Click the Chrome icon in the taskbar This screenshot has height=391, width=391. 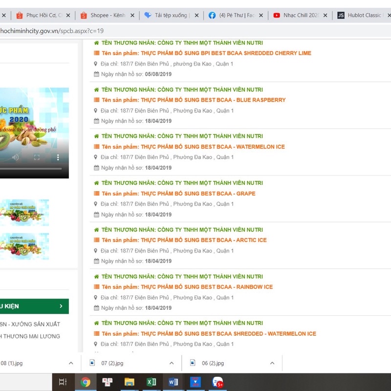tap(86, 382)
